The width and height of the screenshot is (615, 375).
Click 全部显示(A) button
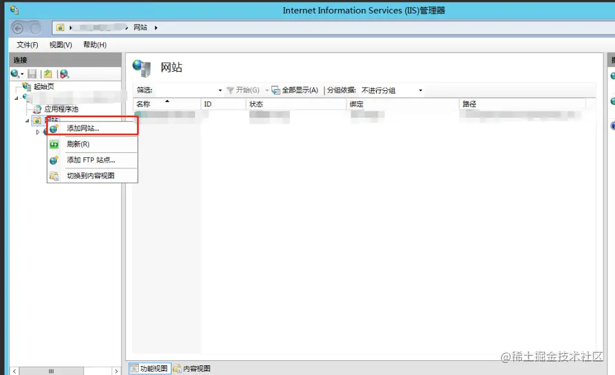click(x=295, y=90)
